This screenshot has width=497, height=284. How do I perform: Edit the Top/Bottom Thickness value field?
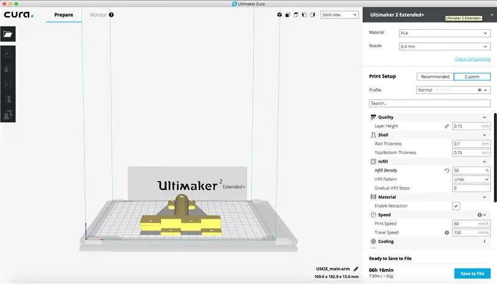pos(472,153)
